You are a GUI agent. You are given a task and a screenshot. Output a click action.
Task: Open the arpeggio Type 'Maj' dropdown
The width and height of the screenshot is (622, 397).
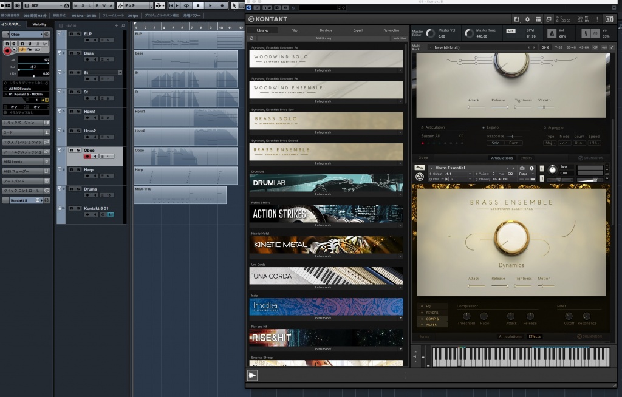[x=550, y=143]
